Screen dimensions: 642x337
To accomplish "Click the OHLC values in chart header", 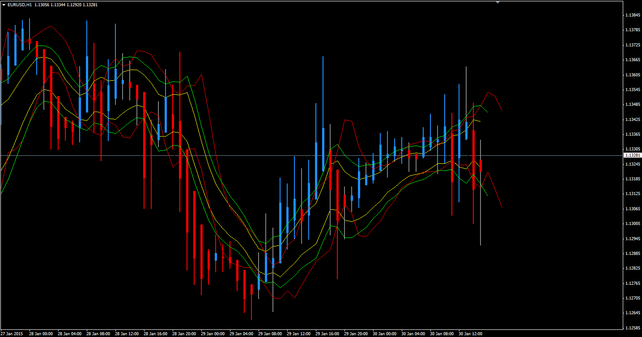I will 66,4.
